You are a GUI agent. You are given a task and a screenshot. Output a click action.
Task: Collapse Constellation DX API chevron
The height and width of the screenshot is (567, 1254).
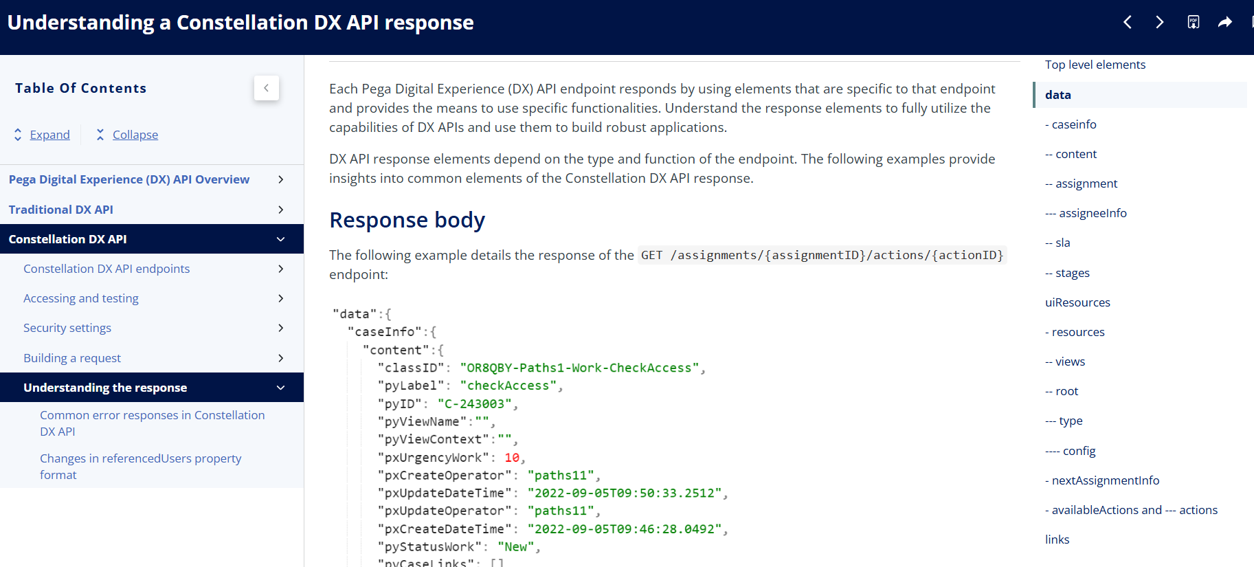pos(280,239)
